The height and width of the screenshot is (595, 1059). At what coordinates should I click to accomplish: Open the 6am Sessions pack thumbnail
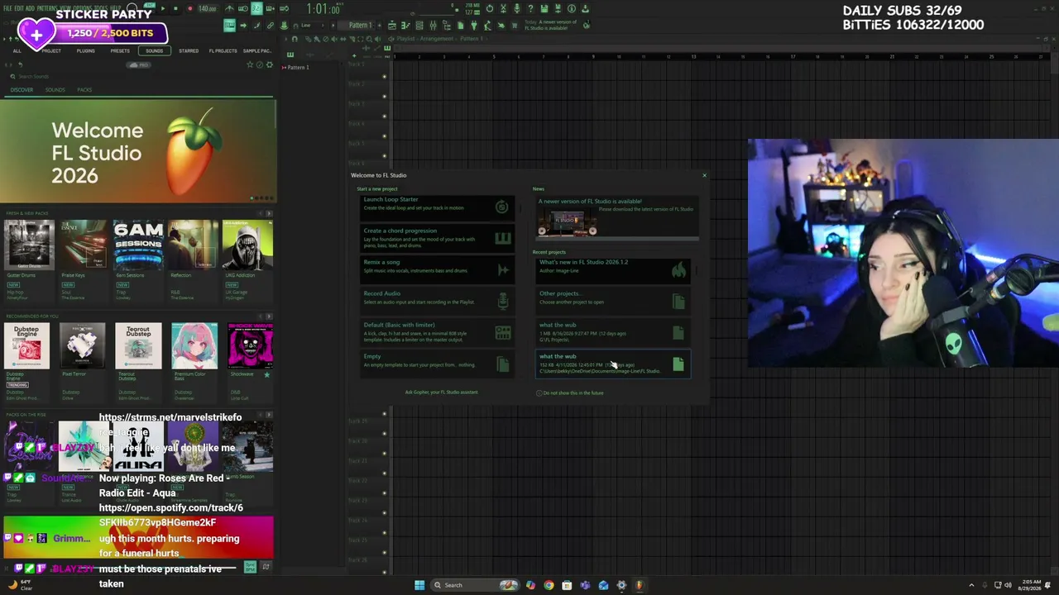[138, 245]
